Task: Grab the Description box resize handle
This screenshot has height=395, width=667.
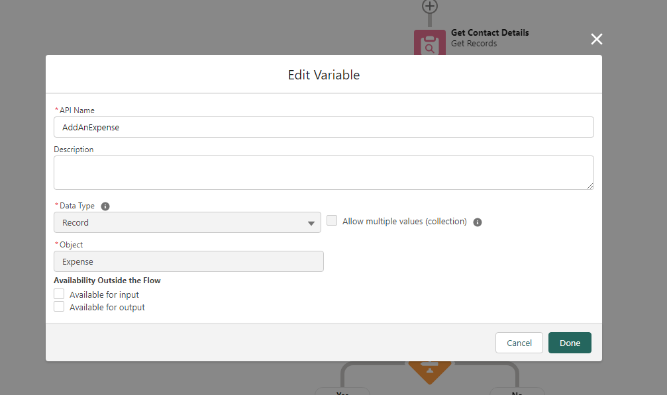Action: (590, 186)
